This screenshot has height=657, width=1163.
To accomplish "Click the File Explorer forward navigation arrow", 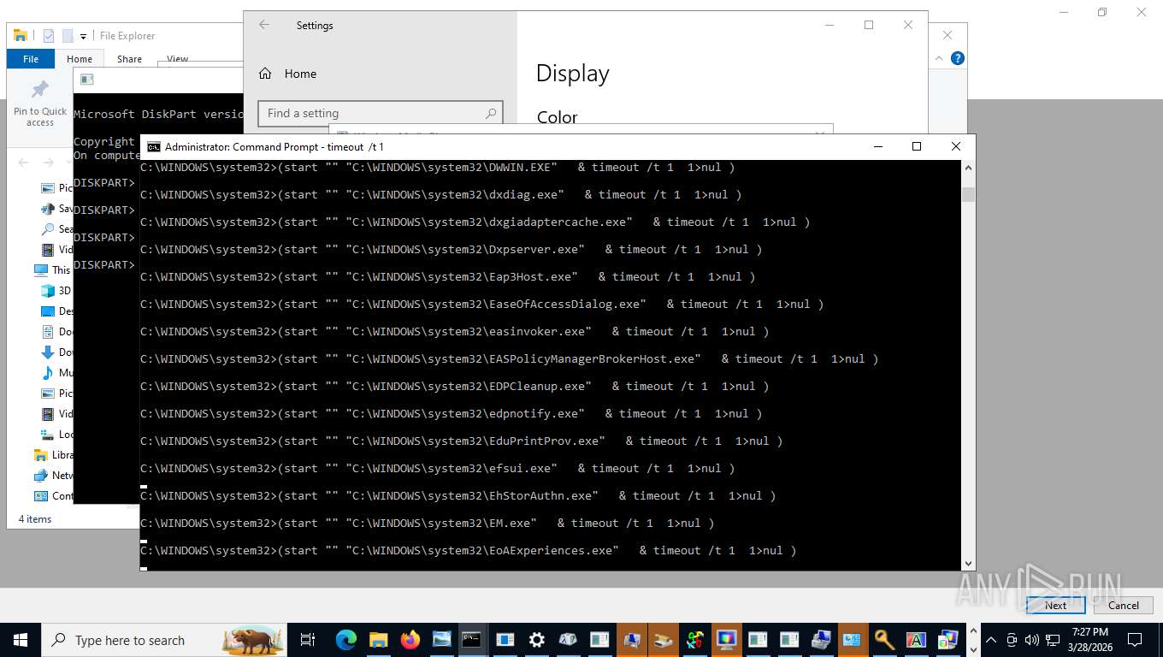I will click(49, 163).
